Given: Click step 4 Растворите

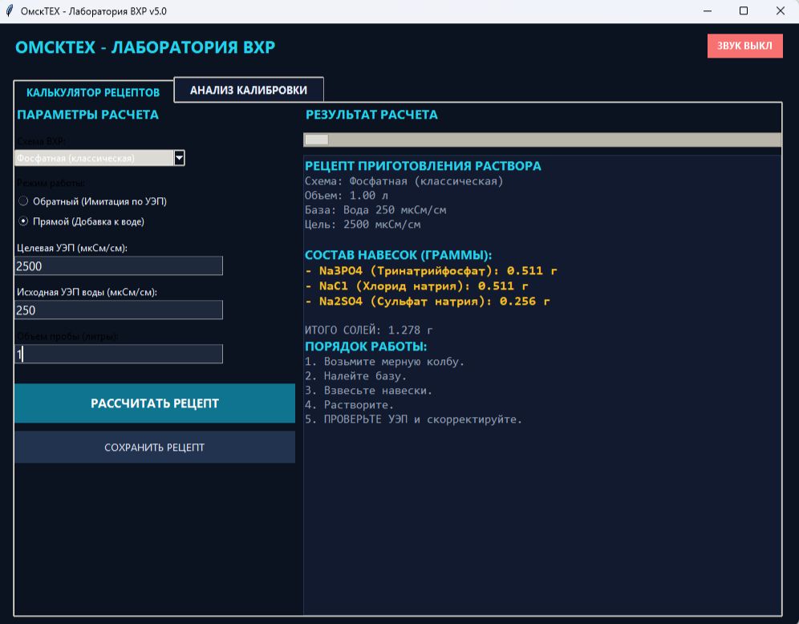Looking at the screenshot, I should 349,406.
